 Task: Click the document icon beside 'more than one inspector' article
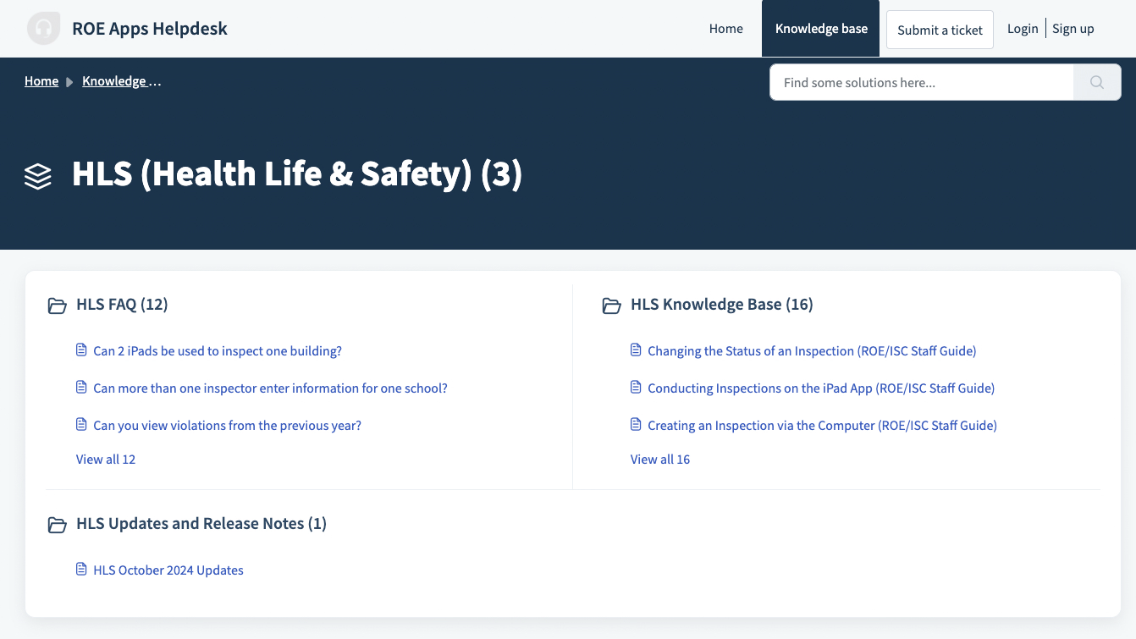point(82,387)
